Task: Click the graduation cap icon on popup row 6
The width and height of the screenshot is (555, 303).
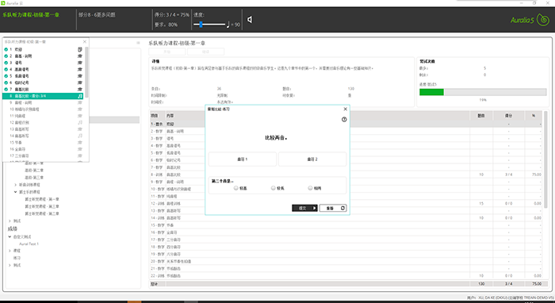Action: [80, 82]
